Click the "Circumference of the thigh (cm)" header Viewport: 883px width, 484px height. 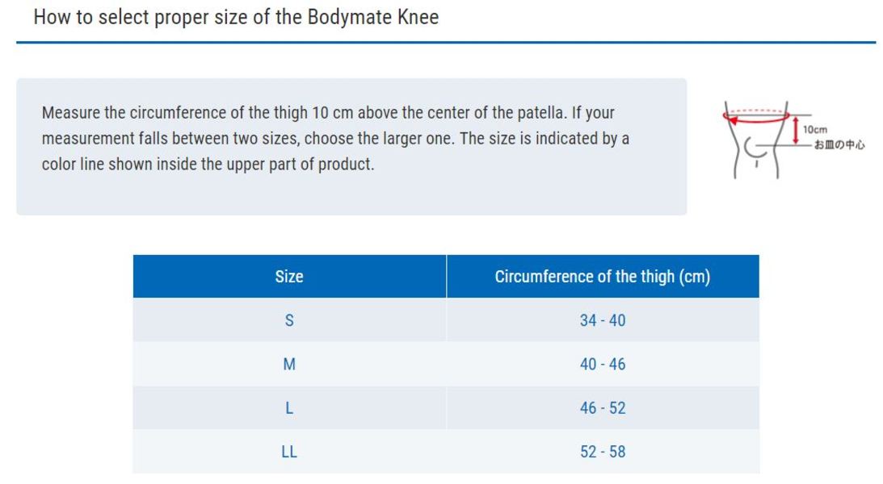pyautogui.click(x=603, y=277)
